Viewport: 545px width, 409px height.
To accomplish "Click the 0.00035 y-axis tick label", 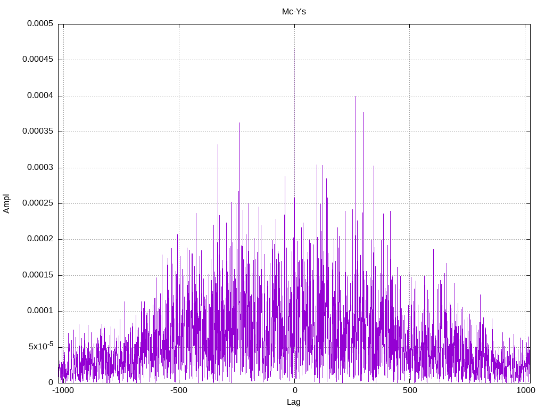I will coord(38,132).
